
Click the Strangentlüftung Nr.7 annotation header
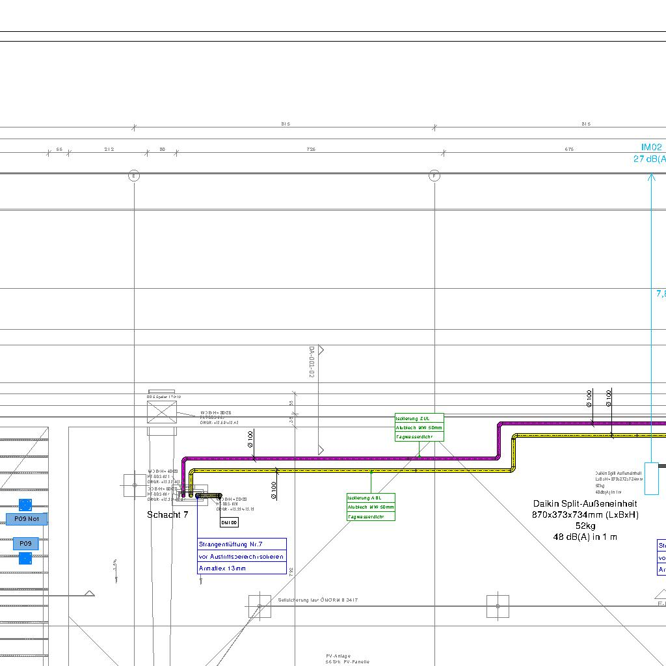tap(241, 544)
